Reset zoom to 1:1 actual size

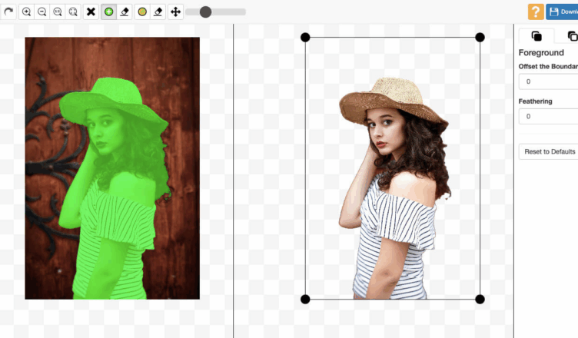pos(58,12)
